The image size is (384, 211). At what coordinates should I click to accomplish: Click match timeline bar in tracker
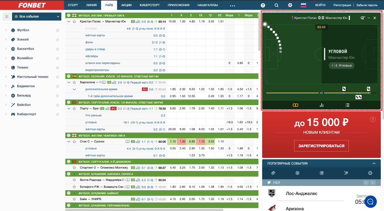(321, 93)
